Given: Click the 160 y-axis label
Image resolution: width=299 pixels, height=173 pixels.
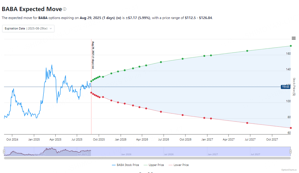Looking at the screenshot, I should (x=288, y=54).
